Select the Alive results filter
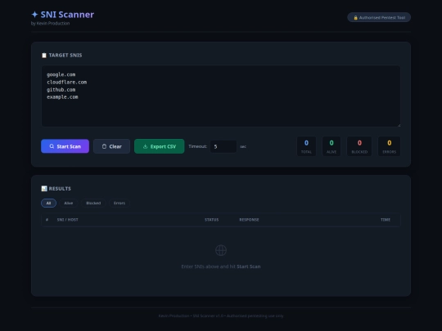The width and height of the screenshot is (442, 331). (x=69, y=203)
